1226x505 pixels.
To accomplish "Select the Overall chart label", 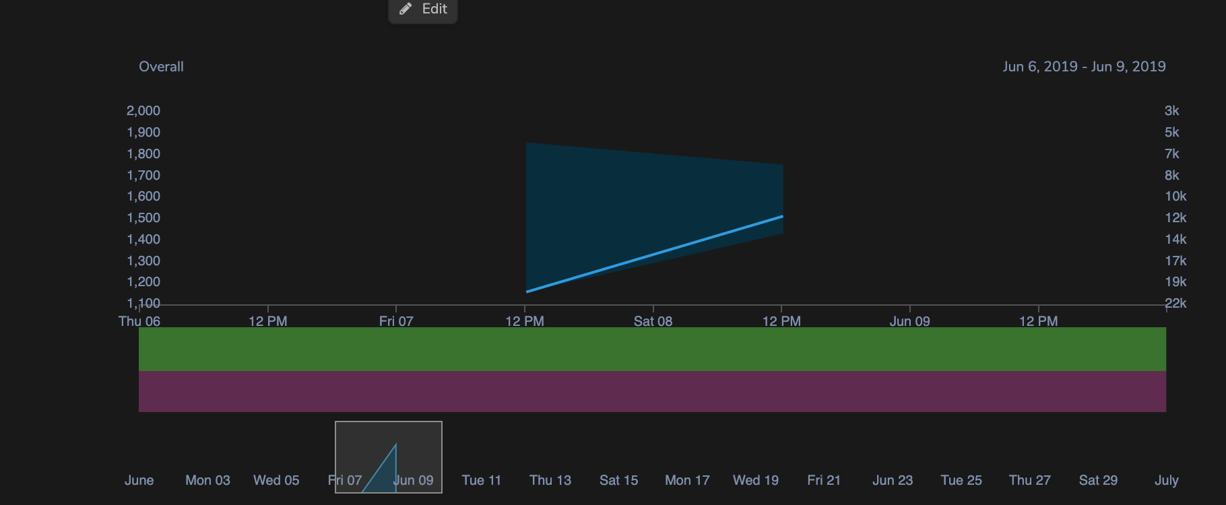I will 161,67.
